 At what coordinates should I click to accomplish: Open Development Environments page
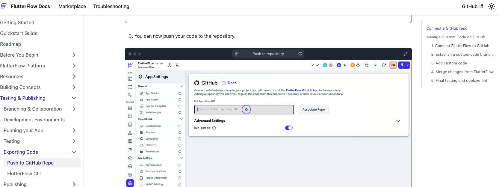[34, 120]
